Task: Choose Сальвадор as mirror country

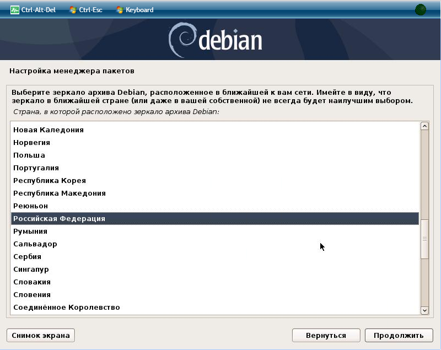Action: click(x=215, y=244)
